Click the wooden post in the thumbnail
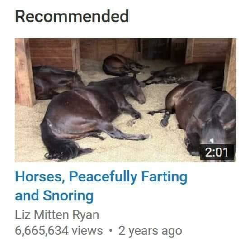The height and width of the screenshot is (243, 240). click(25, 72)
